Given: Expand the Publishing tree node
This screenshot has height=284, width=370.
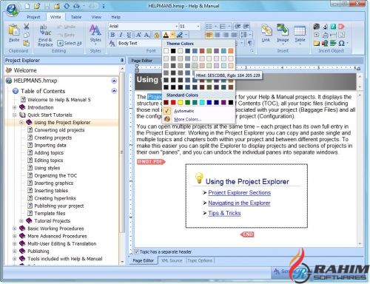Looking at the screenshot, I should coord(15,251).
